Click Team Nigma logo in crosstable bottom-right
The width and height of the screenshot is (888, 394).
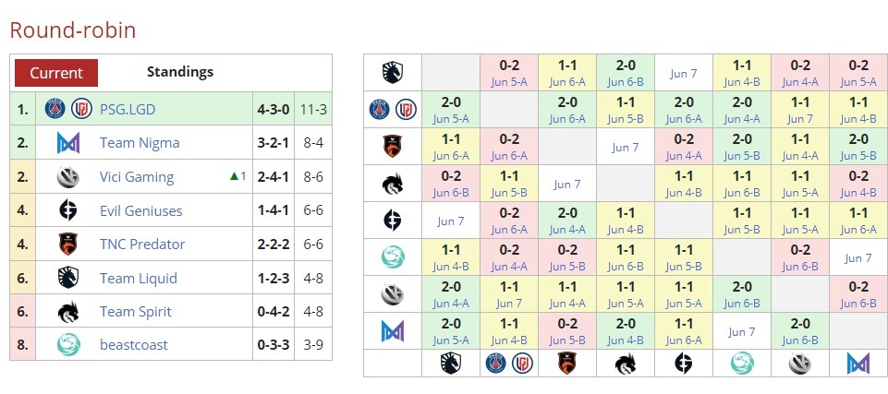(858, 363)
